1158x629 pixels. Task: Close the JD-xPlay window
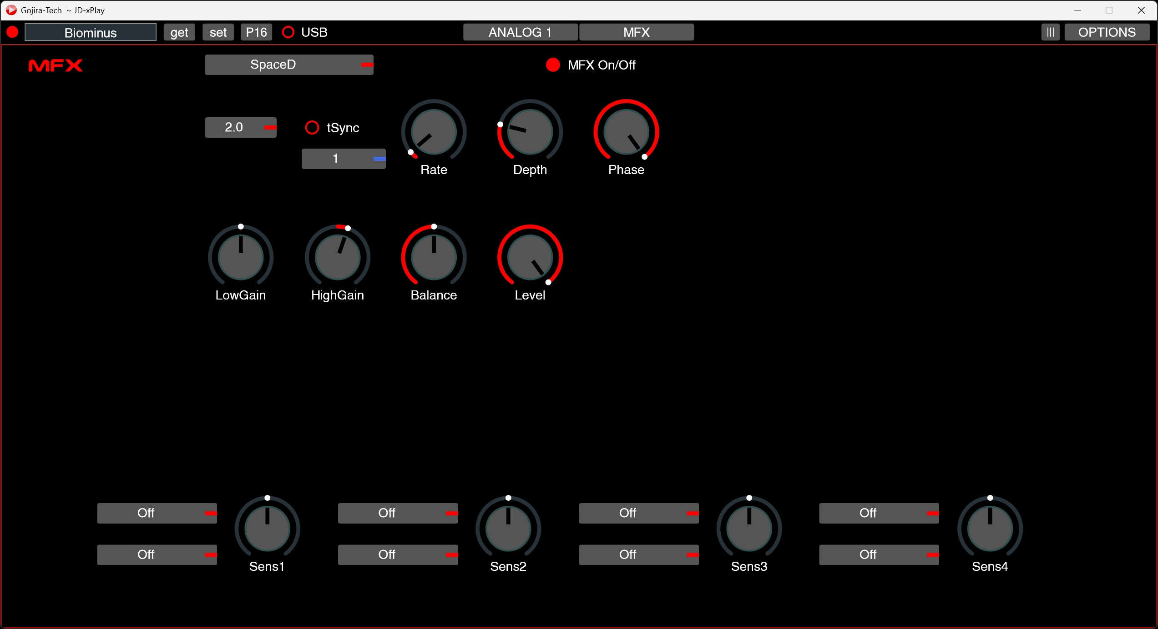(1141, 10)
